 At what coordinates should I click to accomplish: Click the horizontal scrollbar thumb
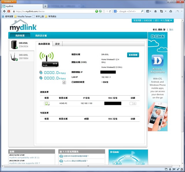click(88, 166)
